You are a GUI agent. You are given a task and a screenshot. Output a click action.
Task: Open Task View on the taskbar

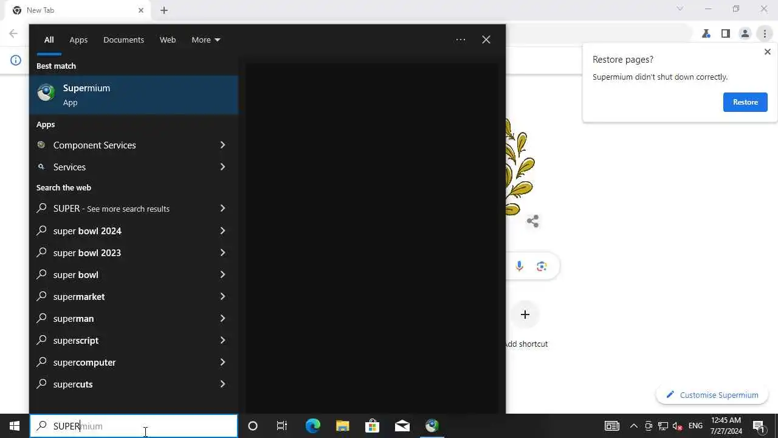pos(282,426)
